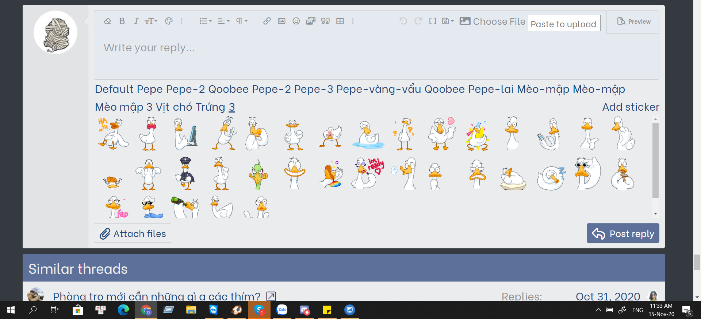This screenshot has height=319, width=701.
Task: Open the Font size dropdown
Action: (151, 21)
